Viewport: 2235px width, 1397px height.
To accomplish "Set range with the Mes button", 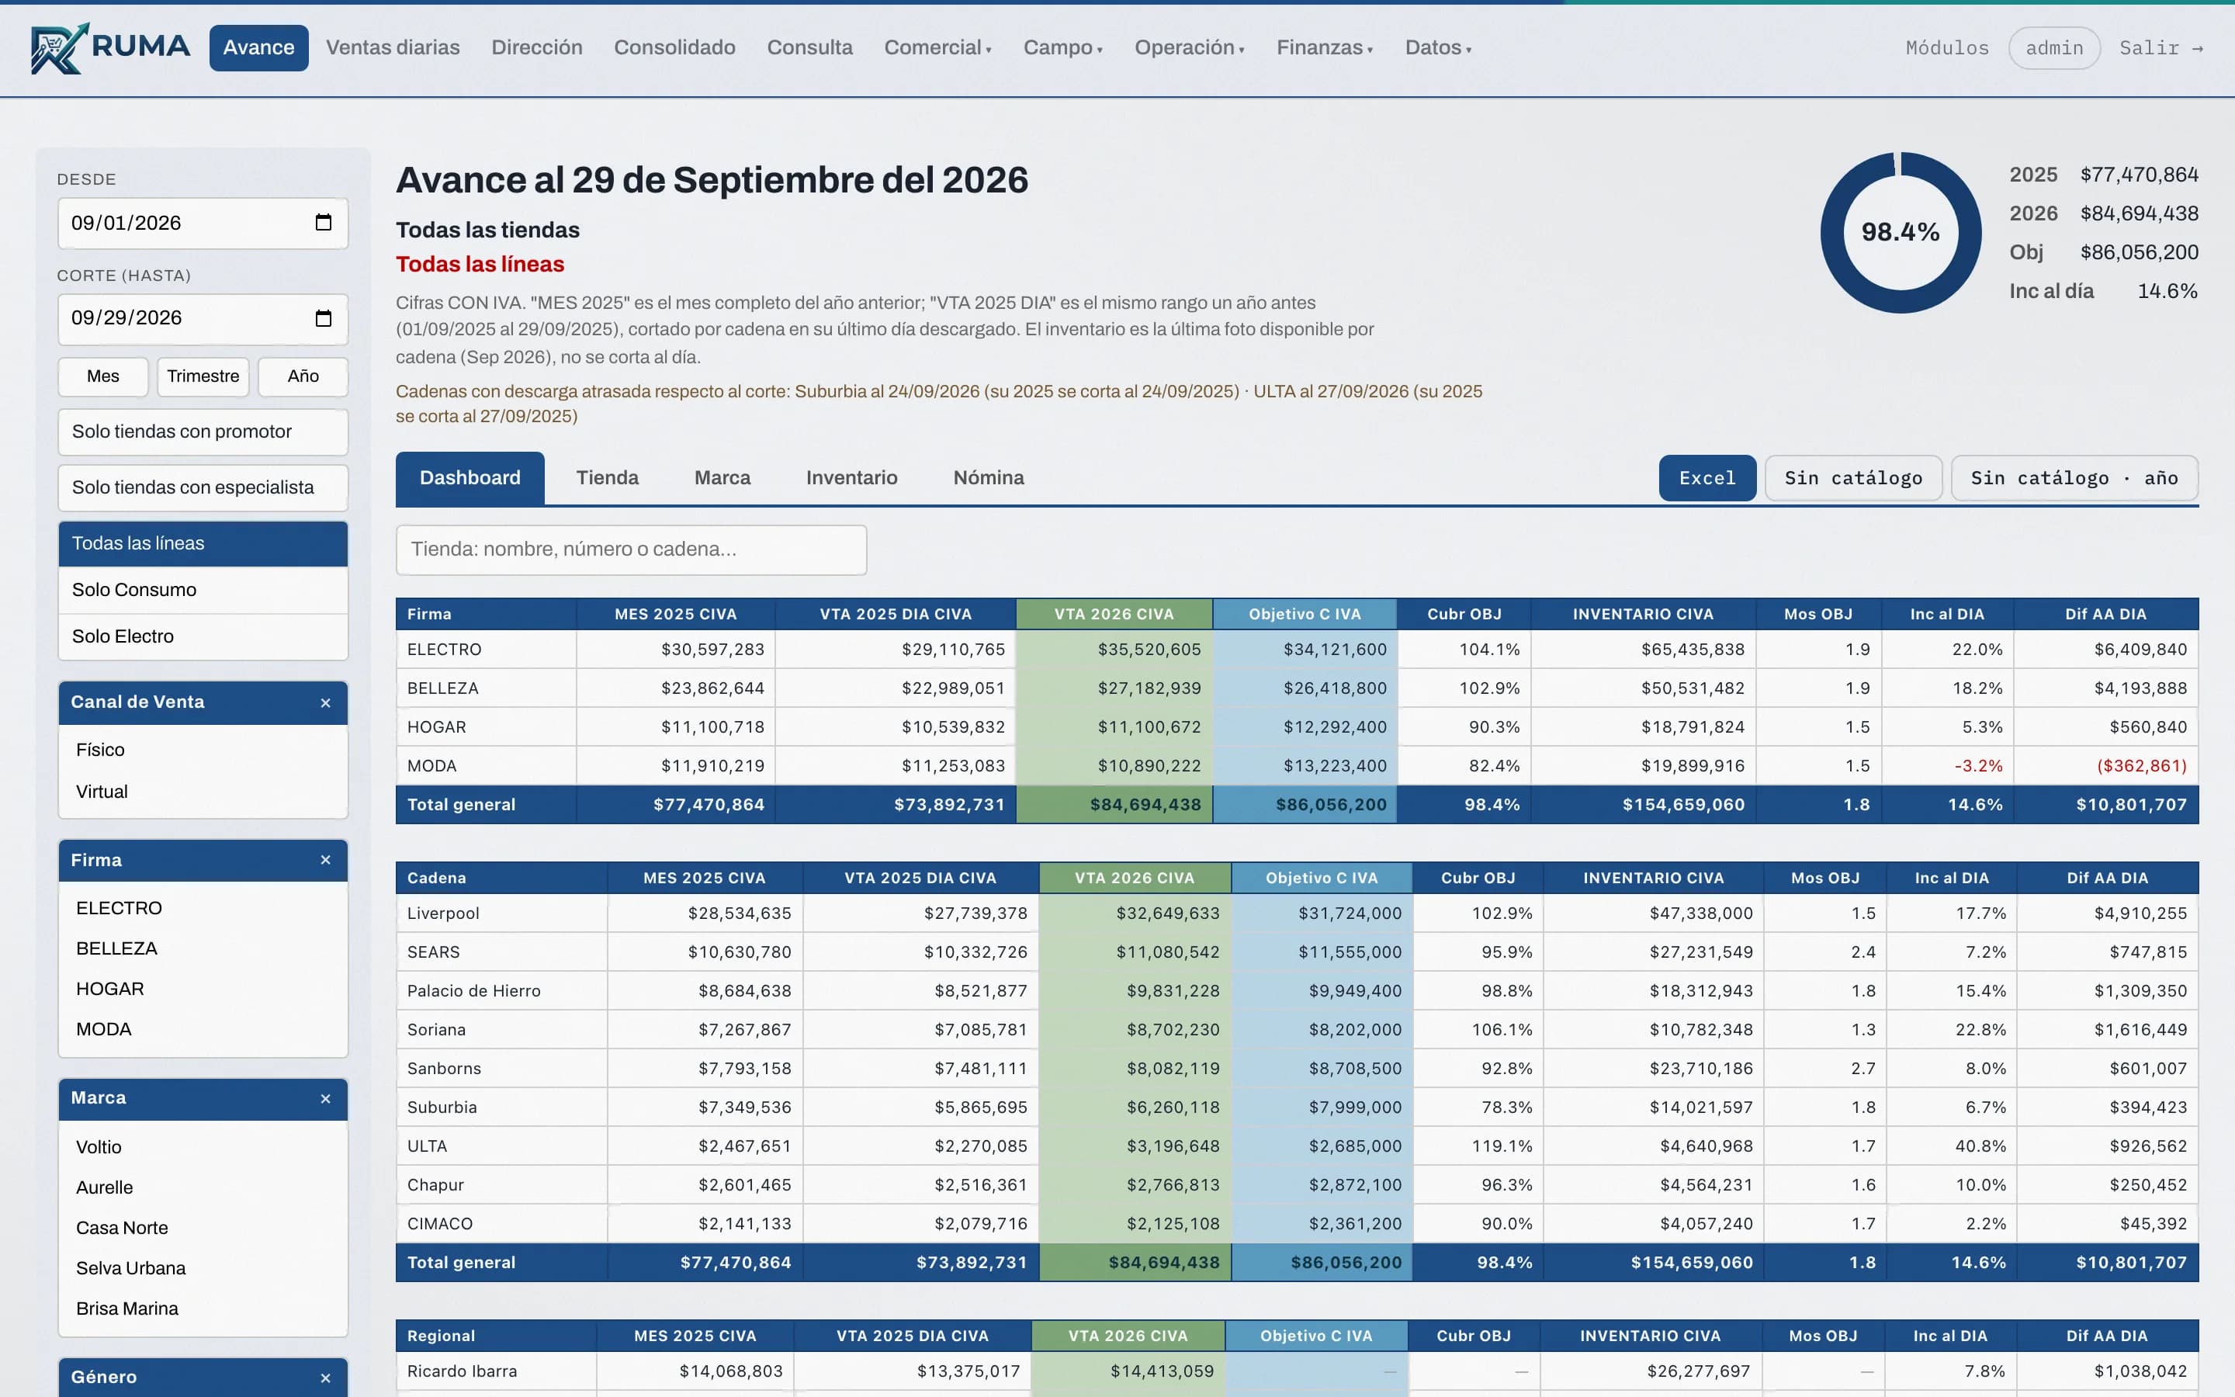I will (102, 377).
